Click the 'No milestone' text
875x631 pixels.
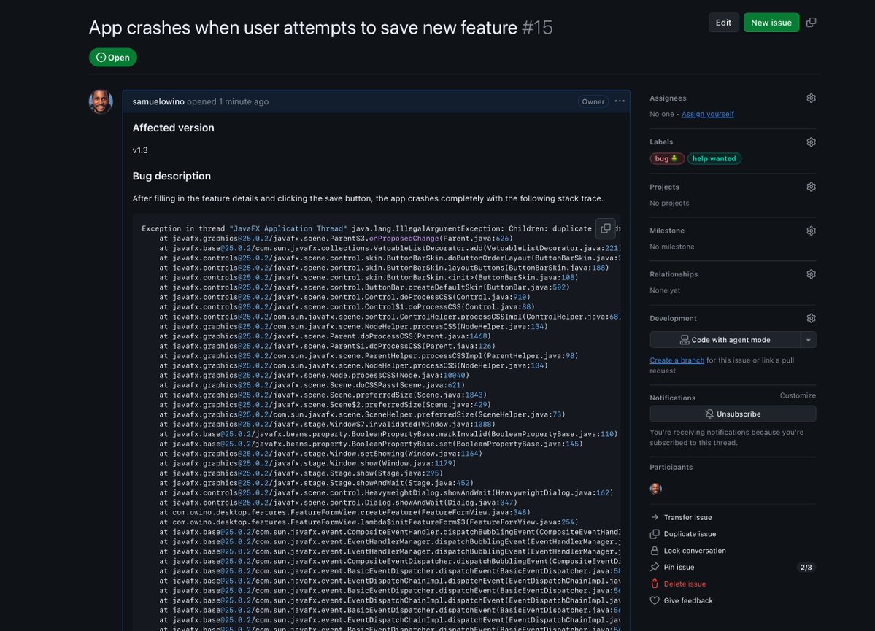pos(672,247)
